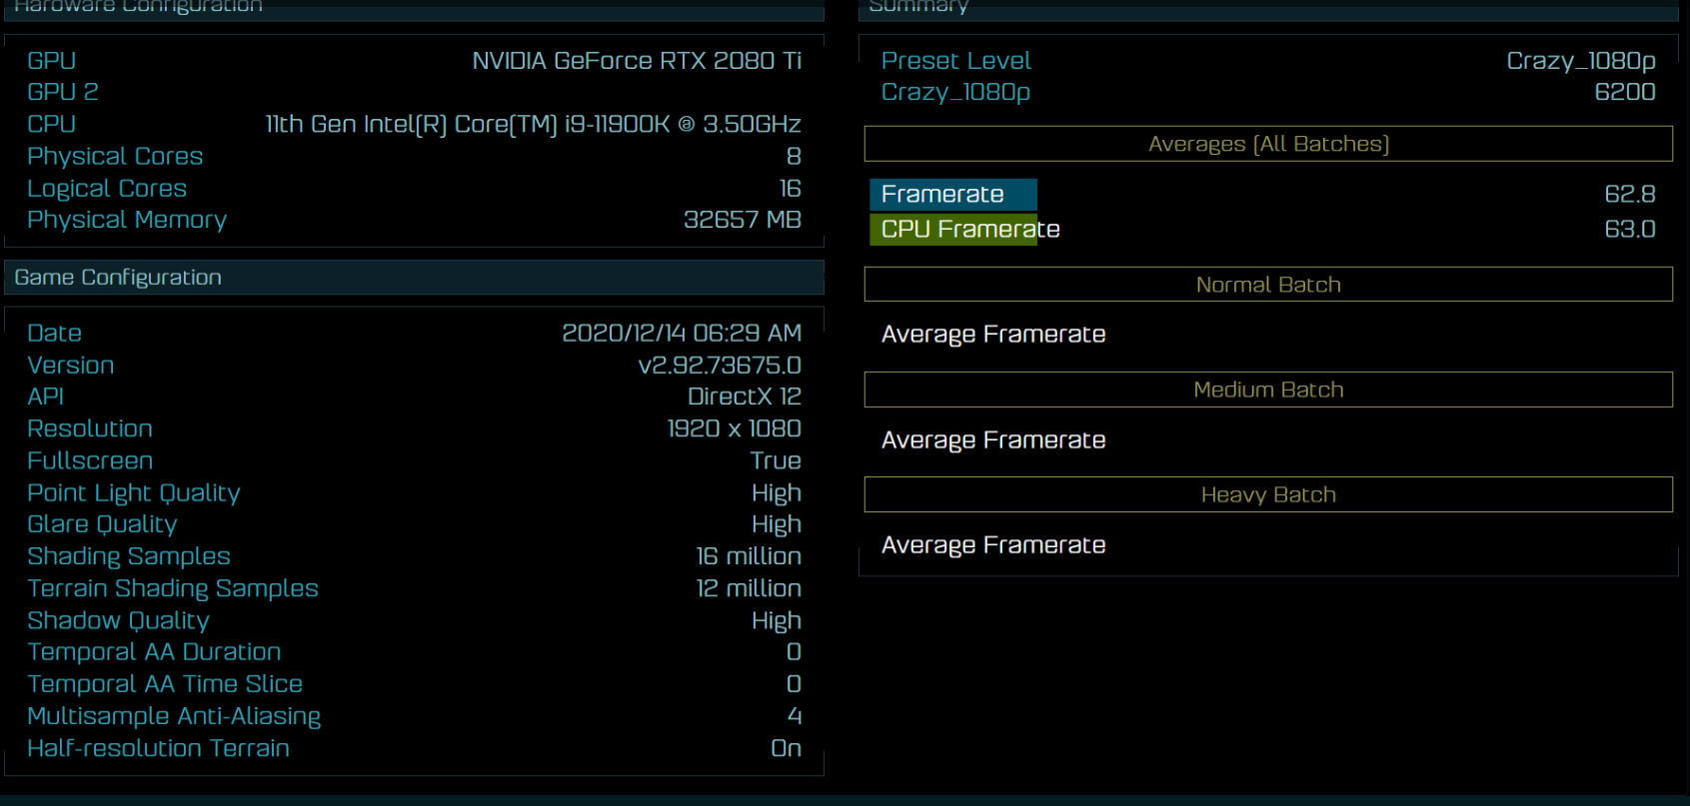The image size is (1690, 806).
Task: Expand the Normal Batch section header
Action: click(1267, 285)
